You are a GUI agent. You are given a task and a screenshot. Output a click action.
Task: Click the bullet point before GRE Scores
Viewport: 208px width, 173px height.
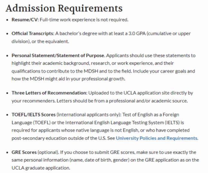click(8, 152)
